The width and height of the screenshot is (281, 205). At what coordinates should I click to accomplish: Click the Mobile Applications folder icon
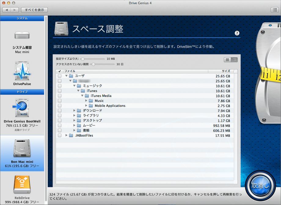pyautogui.click(x=91, y=106)
